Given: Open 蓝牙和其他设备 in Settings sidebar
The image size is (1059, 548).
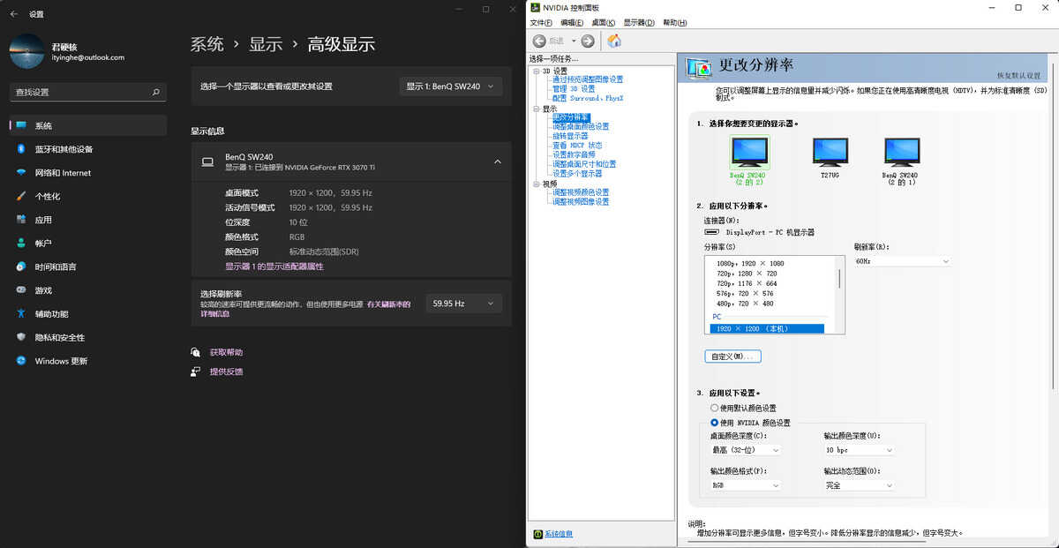Looking at the screenshot, I should [x=88, y=149].
